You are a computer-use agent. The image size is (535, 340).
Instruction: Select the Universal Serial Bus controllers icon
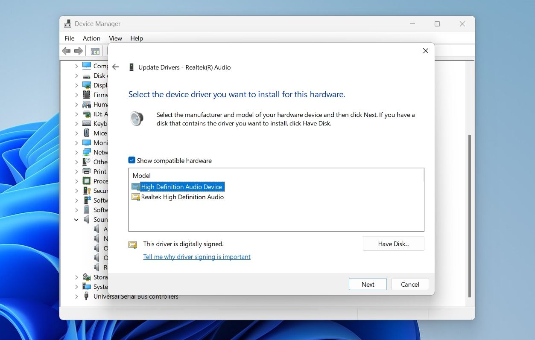pos(87,296)
